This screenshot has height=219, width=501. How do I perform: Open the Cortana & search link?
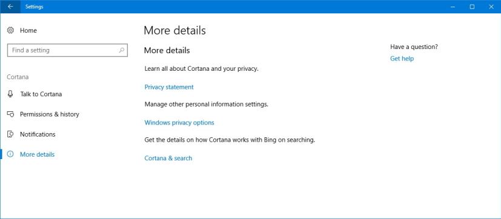(x=168, y=158)
